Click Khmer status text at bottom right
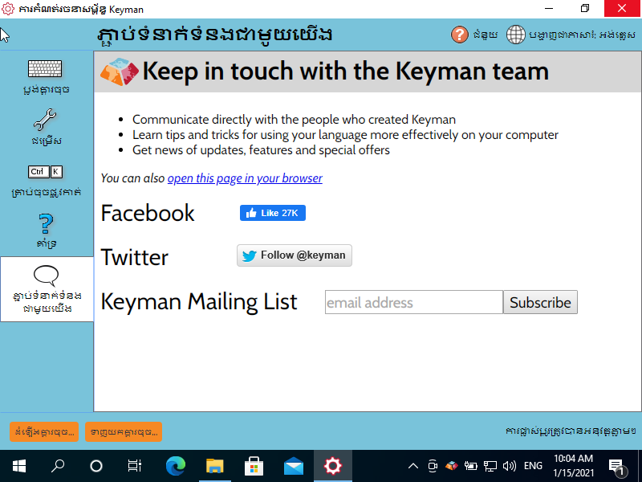 point(571,431)
